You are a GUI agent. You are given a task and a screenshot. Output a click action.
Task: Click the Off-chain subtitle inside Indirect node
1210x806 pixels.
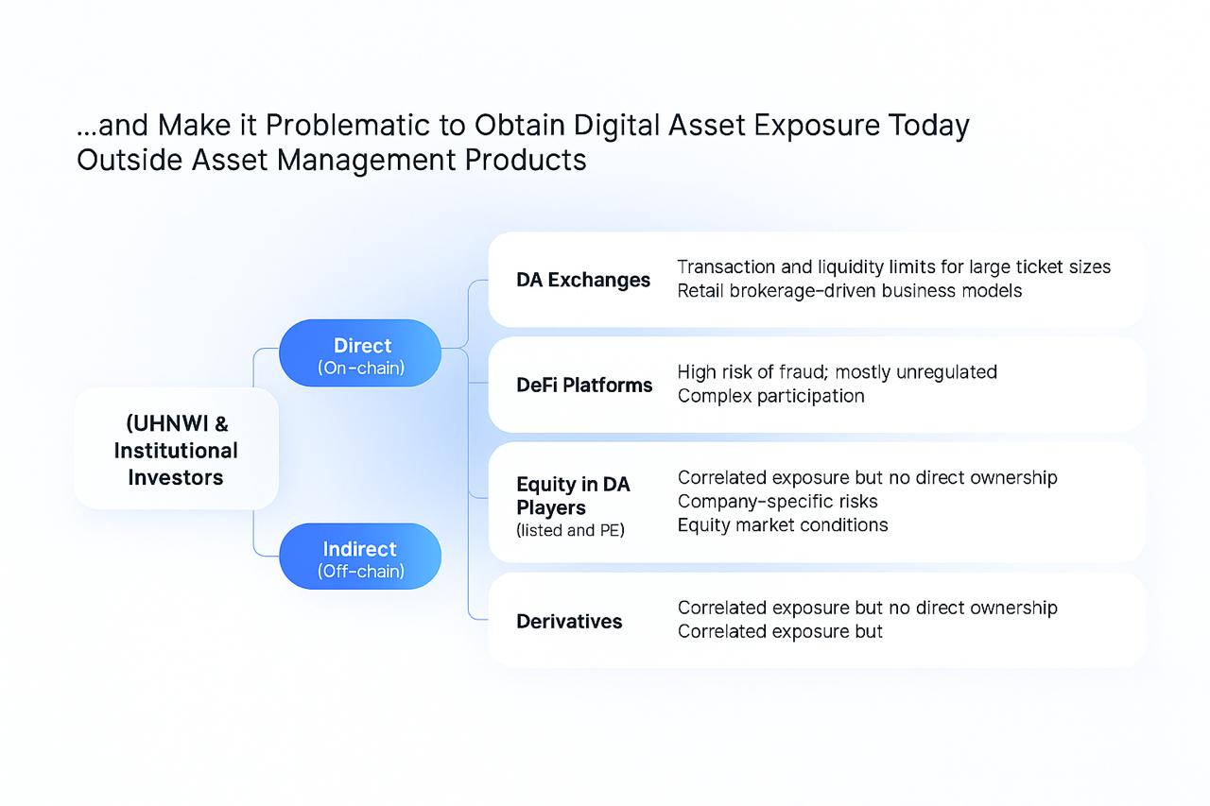pyautogui.click(x=360, y=571)
